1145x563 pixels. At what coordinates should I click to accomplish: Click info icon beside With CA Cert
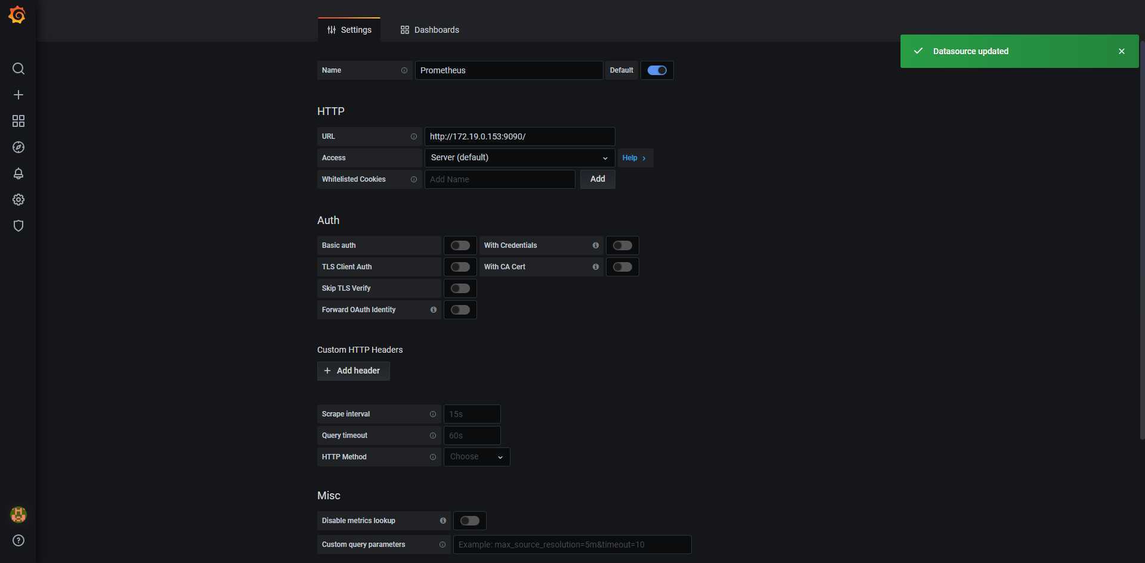pyautogui.click(x=596, y=267)
